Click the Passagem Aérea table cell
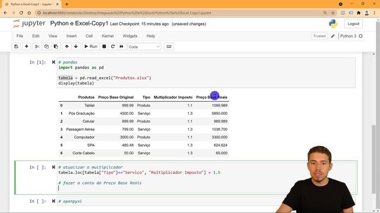 pyautogui.click(x=80, y=130)
